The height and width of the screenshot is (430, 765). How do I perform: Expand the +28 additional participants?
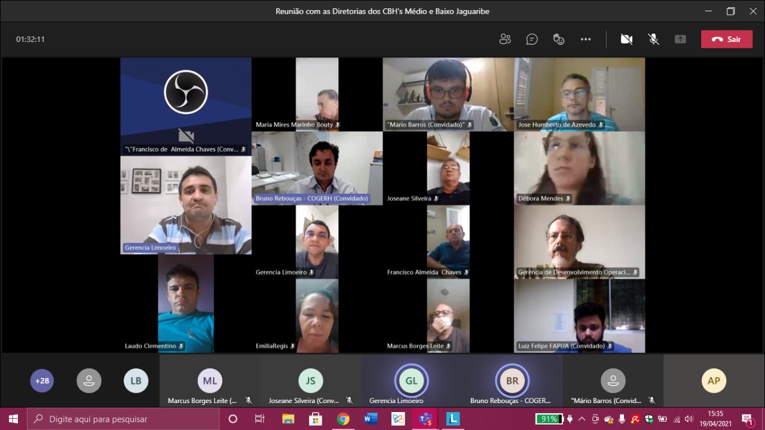coord(42,381)
